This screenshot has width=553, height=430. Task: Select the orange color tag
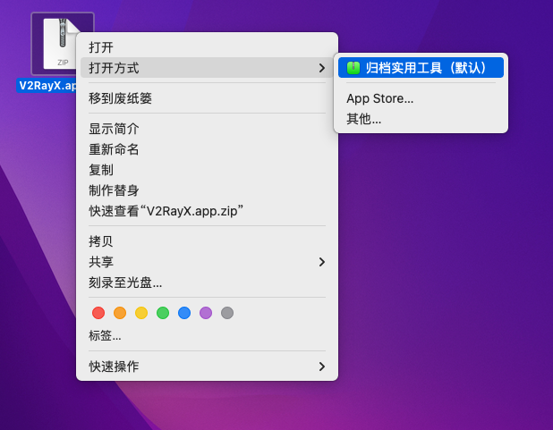(x=120, y=313)
